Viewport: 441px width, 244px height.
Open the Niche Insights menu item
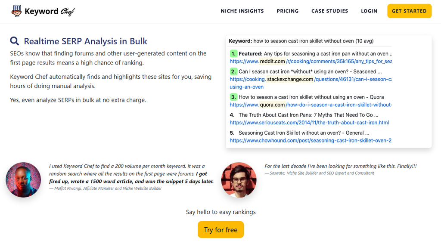click(x=242, y=11)
